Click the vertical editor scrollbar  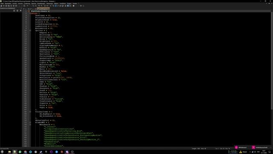pos(272,60)
